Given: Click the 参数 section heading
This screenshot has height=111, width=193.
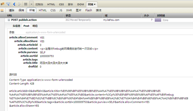Looking at the screenshot, I should point(12,32).
